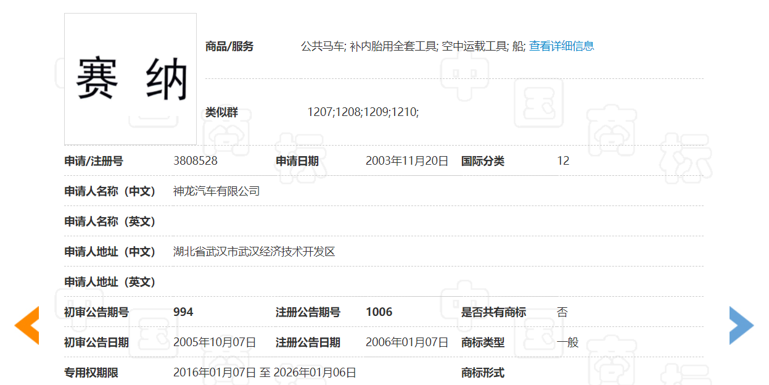
Task: Click the 国际分类 label
Action: click(483, 161)
